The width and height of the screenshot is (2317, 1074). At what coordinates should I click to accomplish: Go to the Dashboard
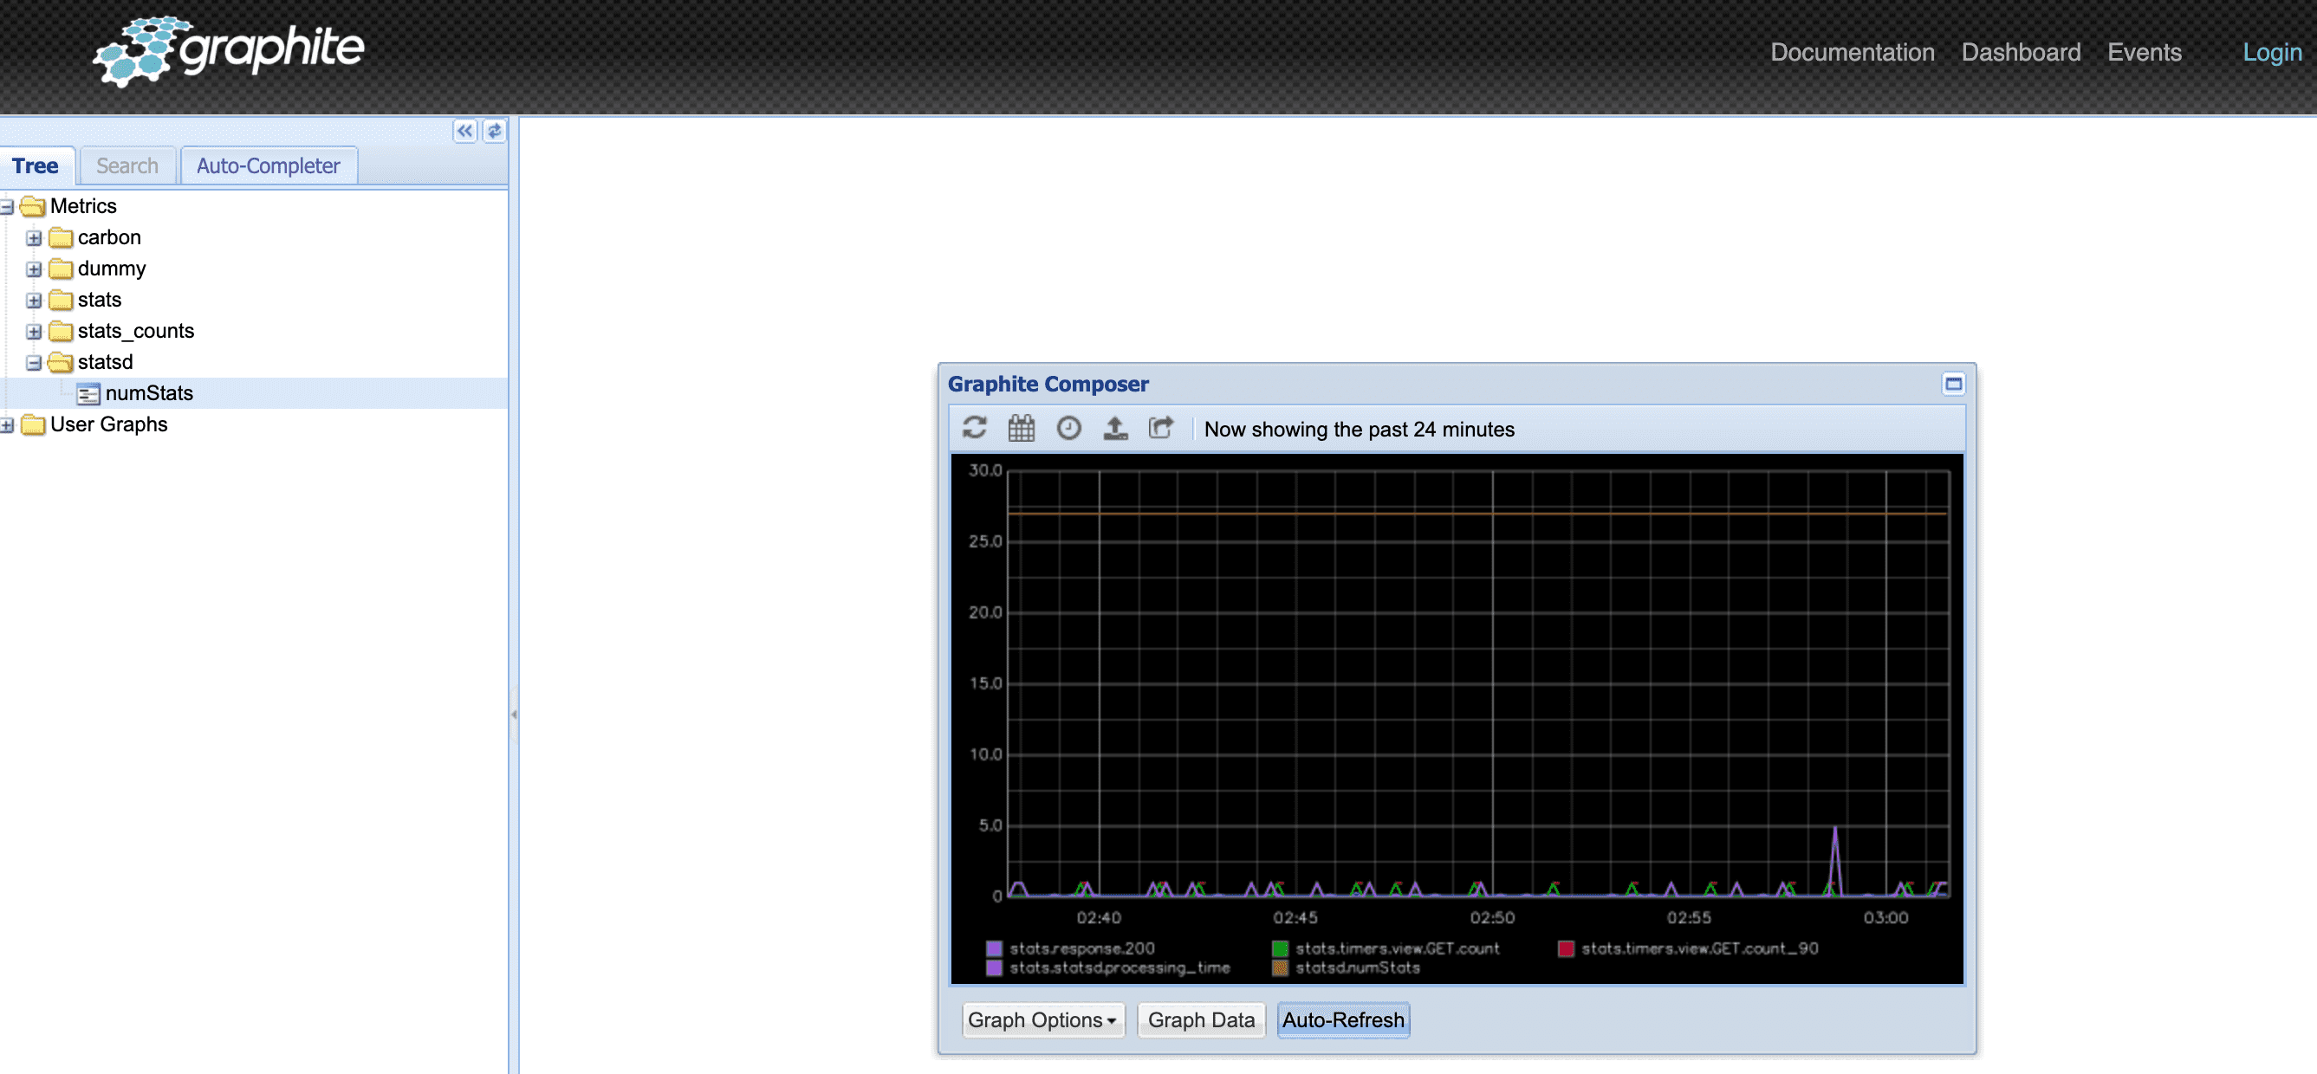pos(2020,52)
